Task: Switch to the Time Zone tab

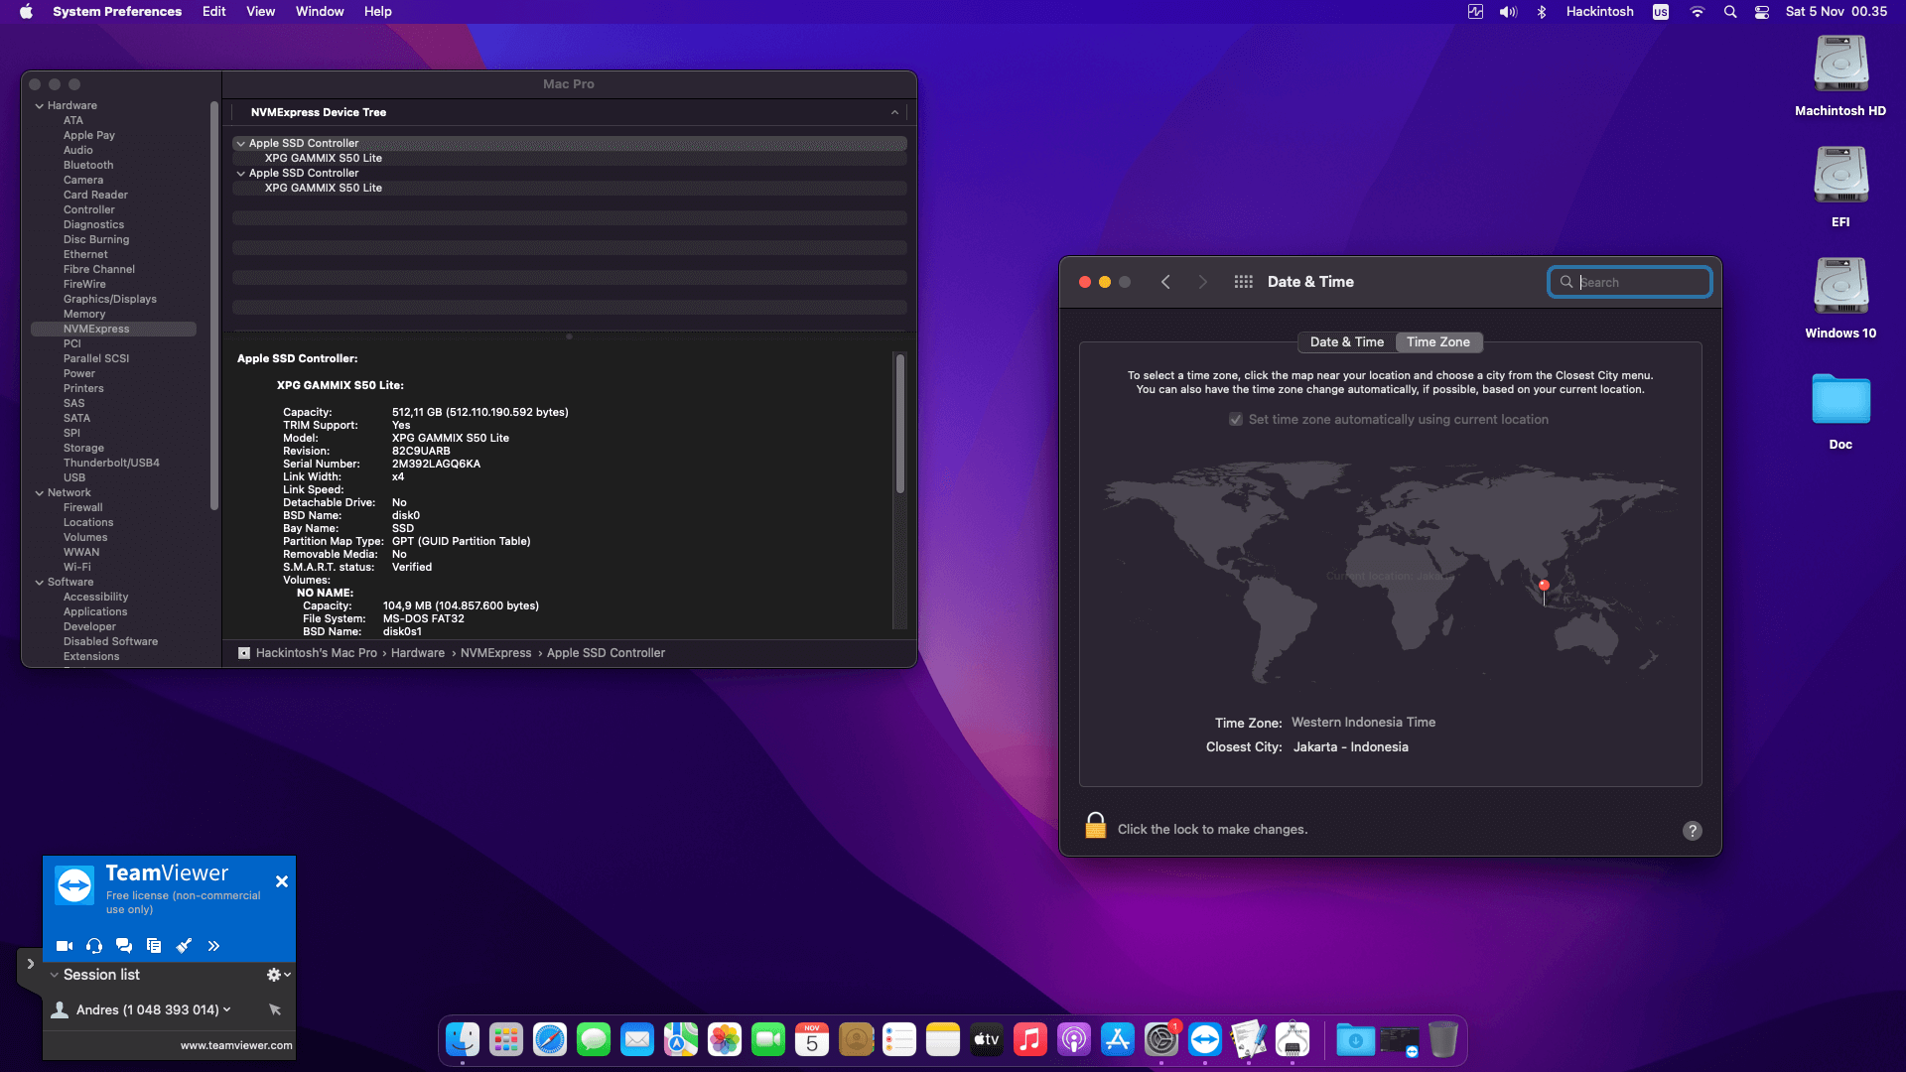Action: (x=1438, y=342)
